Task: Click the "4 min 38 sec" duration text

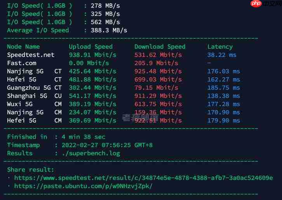Action: click(x=80, y=137)
